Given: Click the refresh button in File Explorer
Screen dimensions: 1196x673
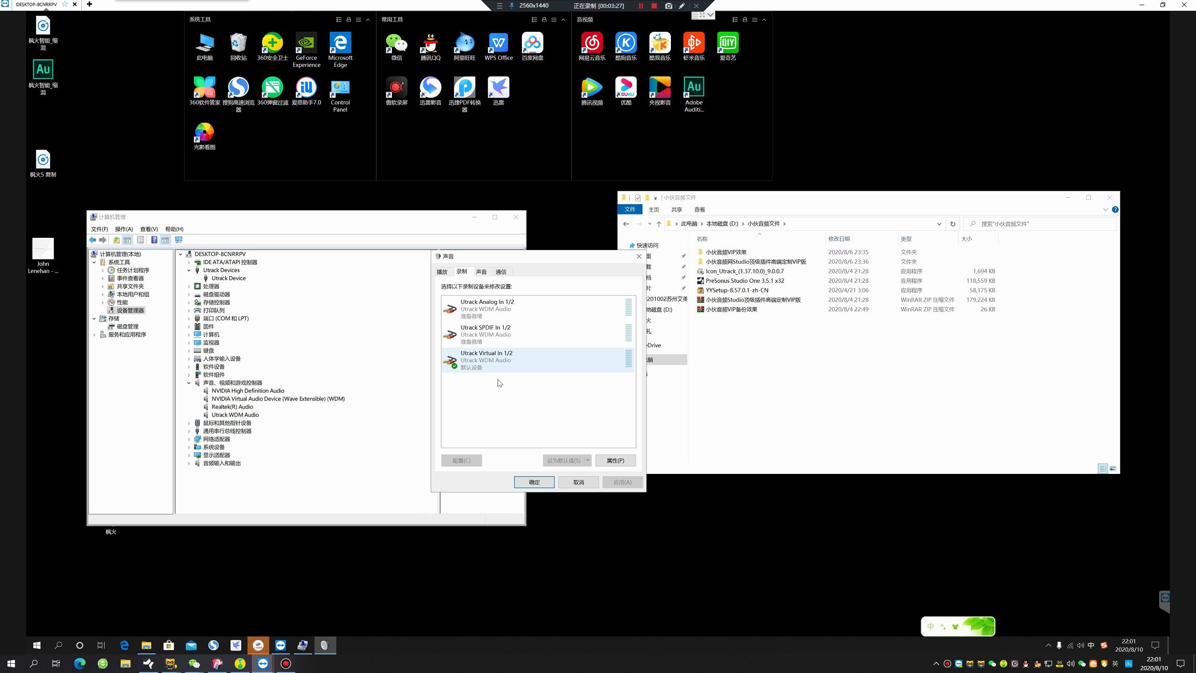Looking at the screenshot, I should [953, 224].
